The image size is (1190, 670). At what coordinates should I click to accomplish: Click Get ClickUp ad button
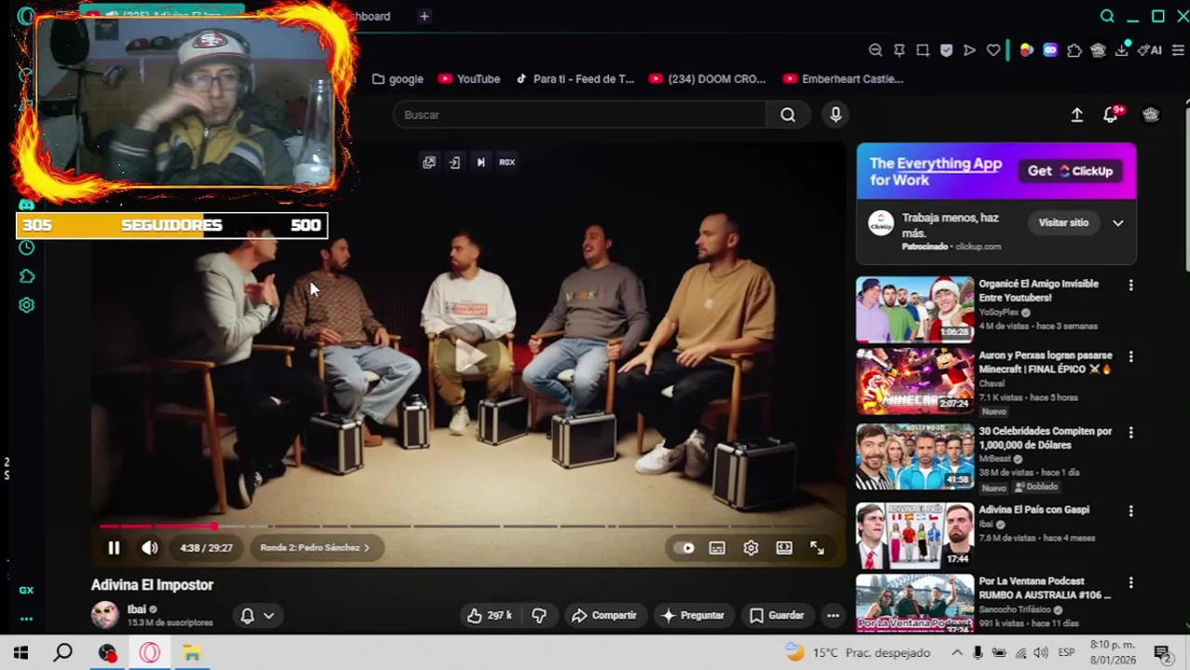point(1071,171)
